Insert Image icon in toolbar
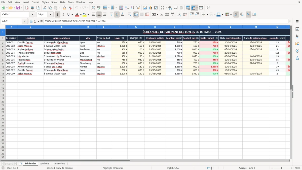The height and width of the screenshot is (170, 302). 145,8
